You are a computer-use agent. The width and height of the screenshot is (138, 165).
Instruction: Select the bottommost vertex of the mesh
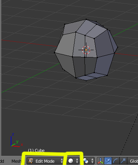click(x=86, y=80)
